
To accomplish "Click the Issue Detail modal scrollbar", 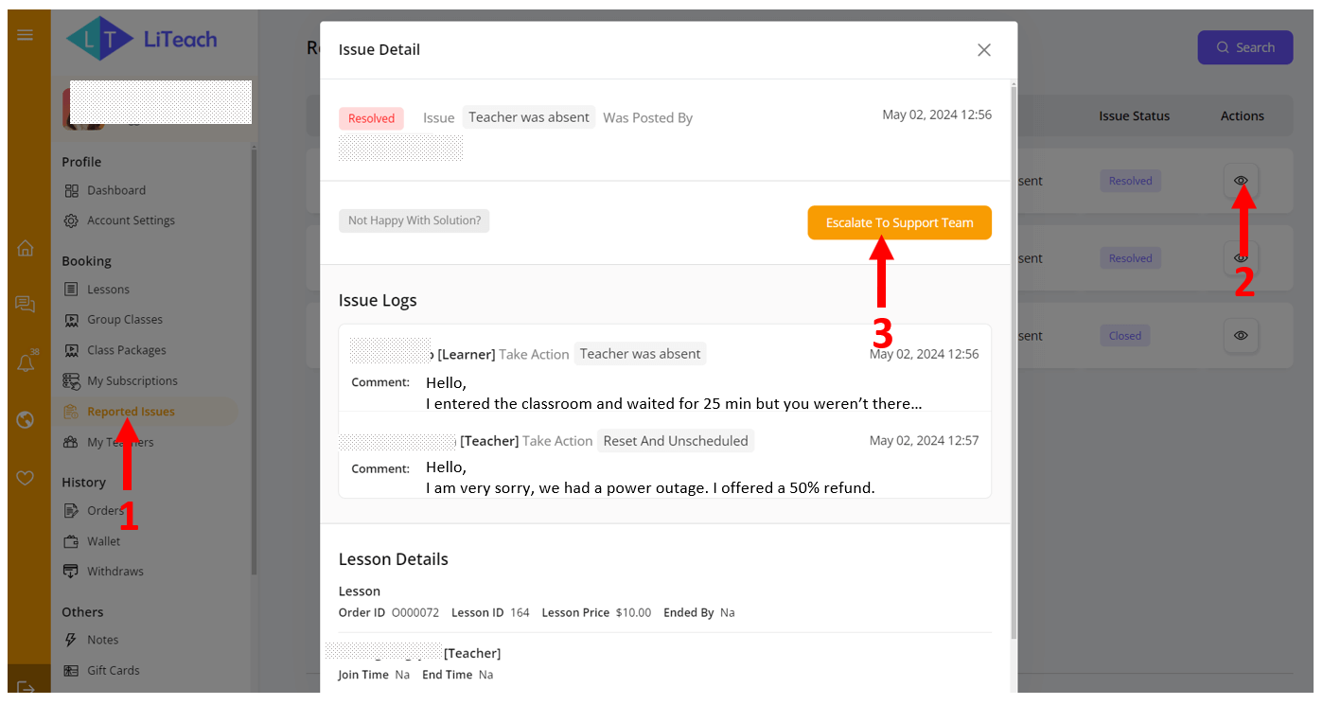I will click(1014, 360).
